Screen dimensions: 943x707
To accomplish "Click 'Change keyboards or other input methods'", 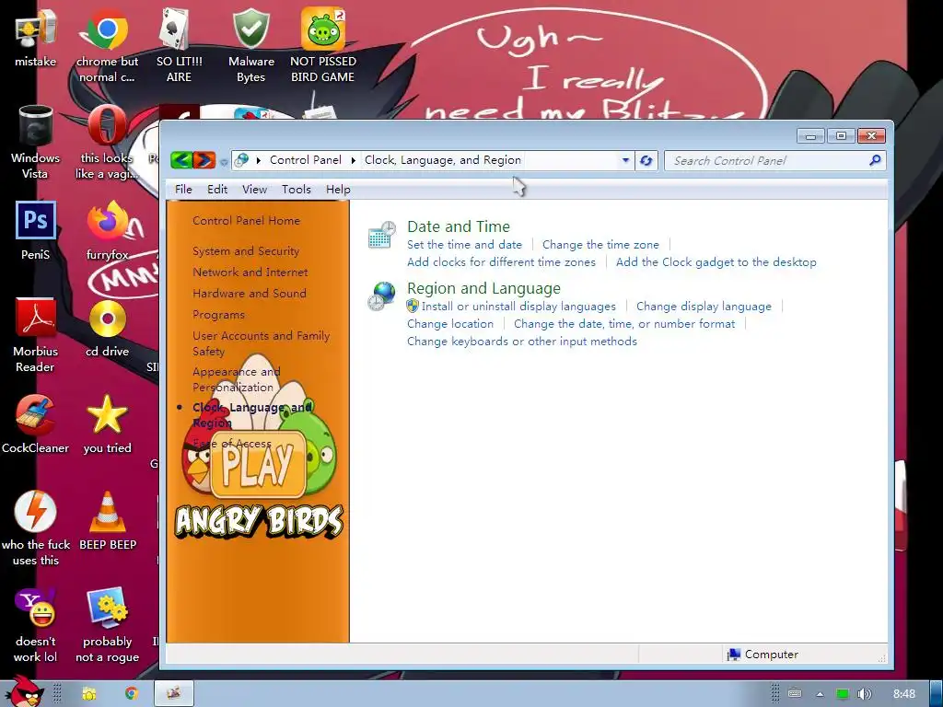I will pos(522,342).
